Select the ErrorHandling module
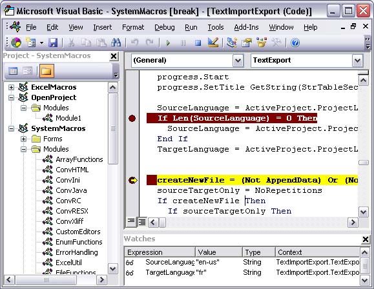 (x=77, y=252)
